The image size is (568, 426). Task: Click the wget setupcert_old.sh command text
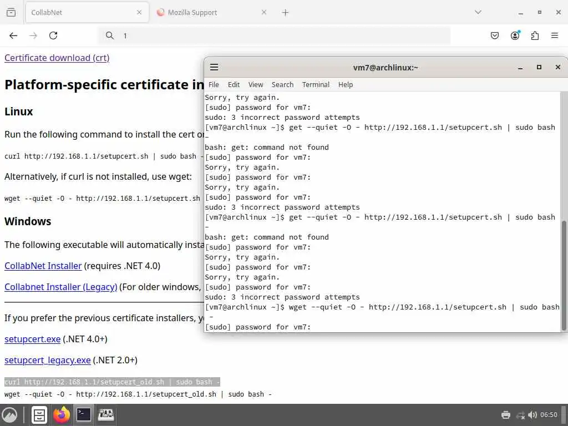[x=138, y=394]
